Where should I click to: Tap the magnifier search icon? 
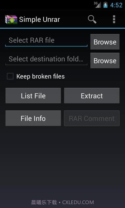(92, 19)
